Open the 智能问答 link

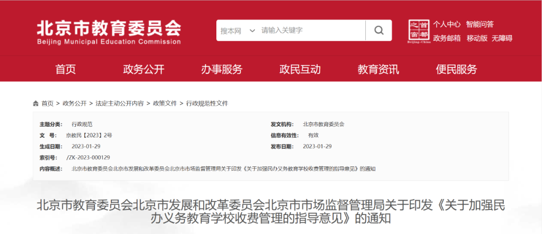tap(480, 24)
